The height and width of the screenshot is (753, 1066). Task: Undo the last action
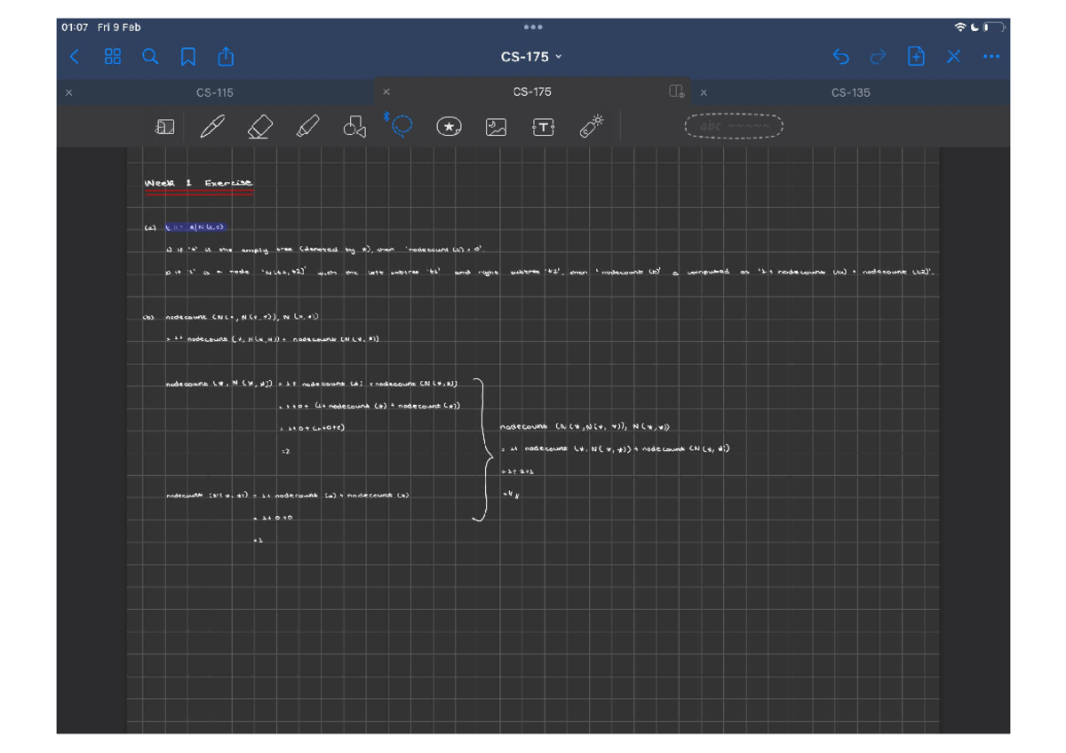[840, 57]
